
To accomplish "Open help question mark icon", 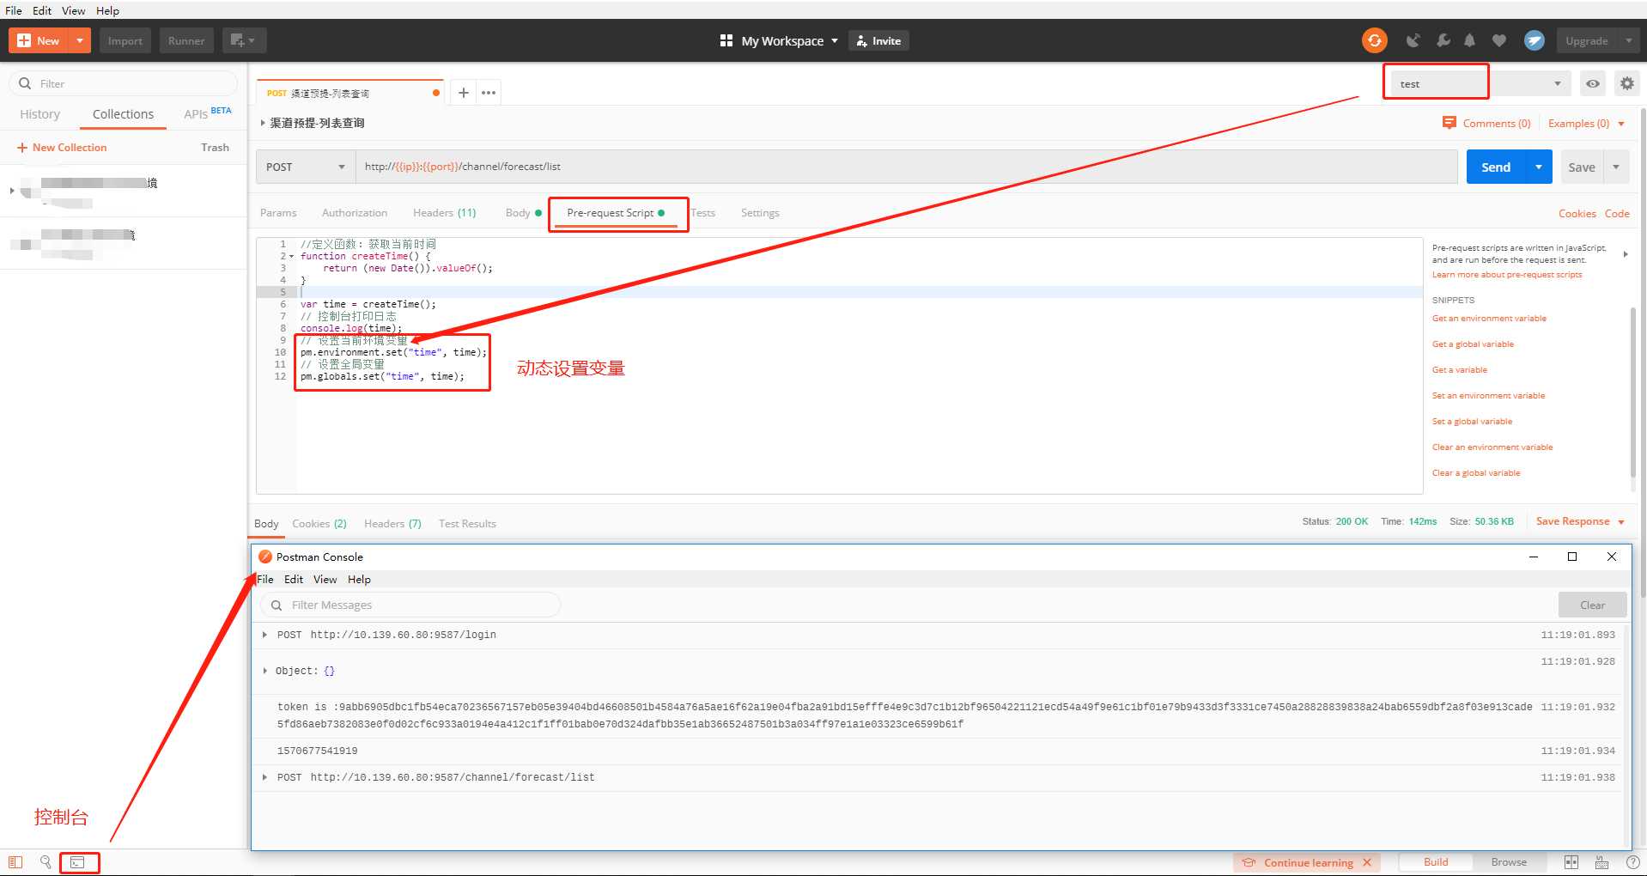I will (1632, 862).
